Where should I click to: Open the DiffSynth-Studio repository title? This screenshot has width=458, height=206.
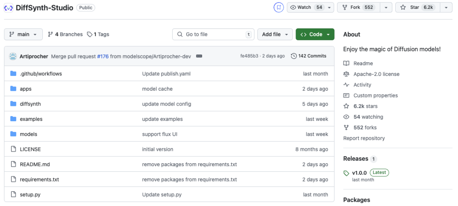click(x=45, y=8)
